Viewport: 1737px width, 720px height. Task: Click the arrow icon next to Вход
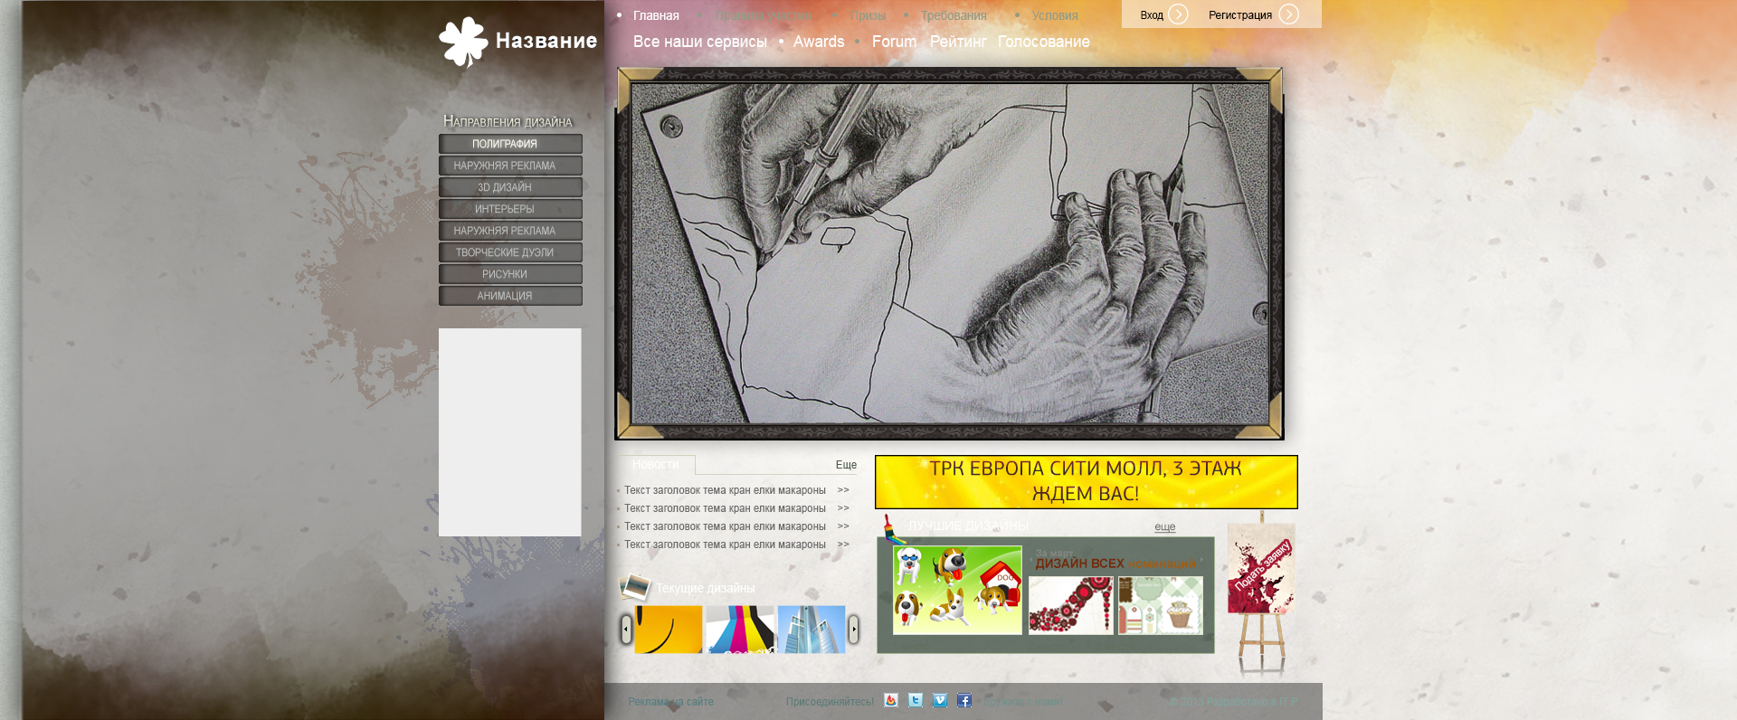[x=1178, y=14]
